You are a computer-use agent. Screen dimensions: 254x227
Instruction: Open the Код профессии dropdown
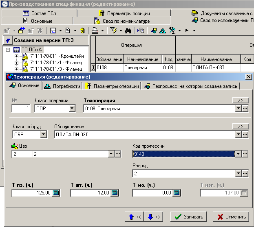[x=237, y=154]
